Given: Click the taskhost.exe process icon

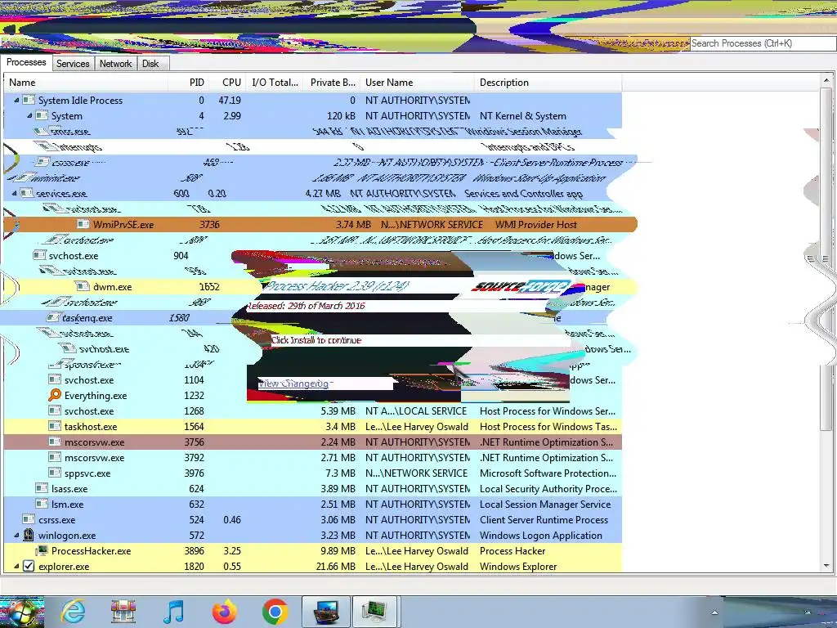Looking at the screenshot, I should (x=55, y=426).
